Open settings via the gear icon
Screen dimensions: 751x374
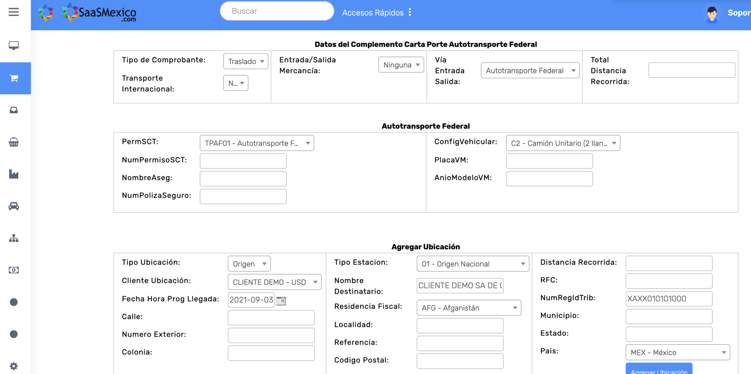pos(14,366)
